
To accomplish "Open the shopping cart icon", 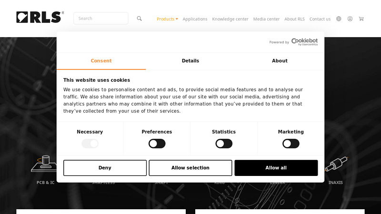I will pos(361,19).
